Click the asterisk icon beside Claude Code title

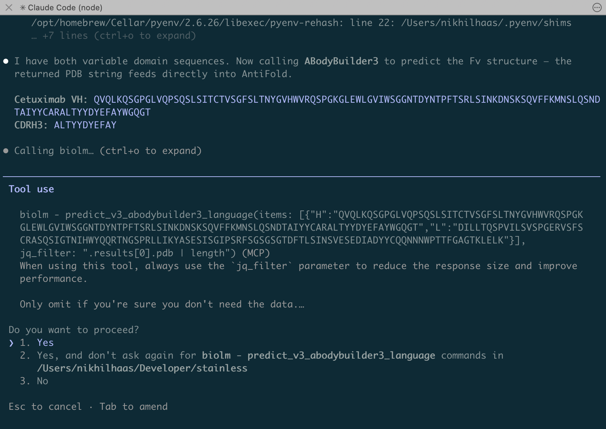pyautogui.click(x=23, y=7)
